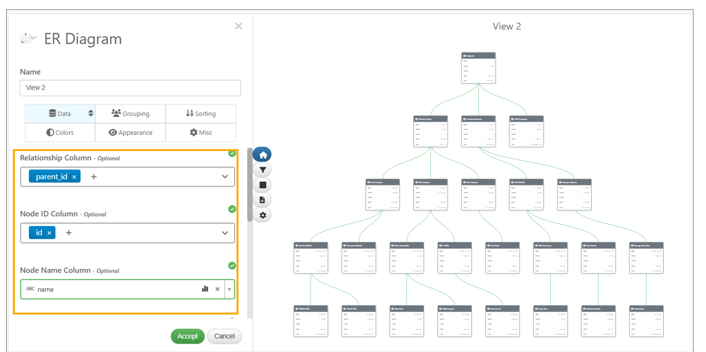The image size is (706, 352).
Task: Add another relationship column with plus
Action: coord(94,177)
